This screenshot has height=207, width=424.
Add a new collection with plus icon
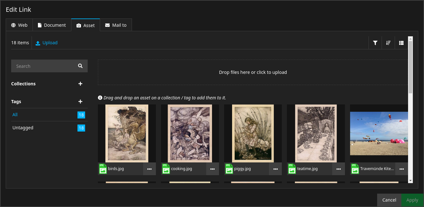point(80,84)
